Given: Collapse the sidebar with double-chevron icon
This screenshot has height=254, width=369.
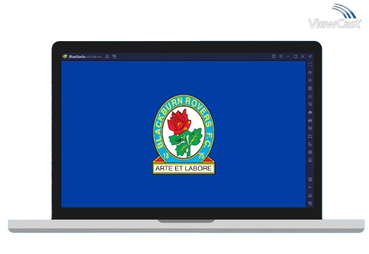Looking at the screenshot, I should [310, 56].
